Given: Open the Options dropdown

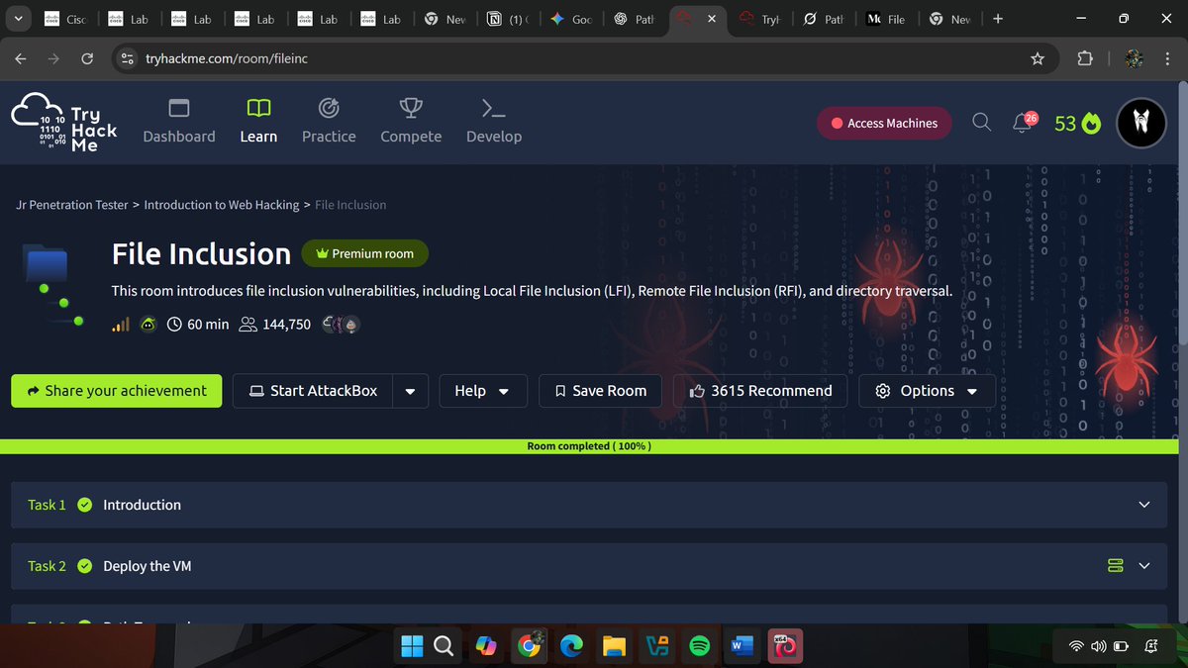Looking at the screenshot, I should click(x=927, y=391).
